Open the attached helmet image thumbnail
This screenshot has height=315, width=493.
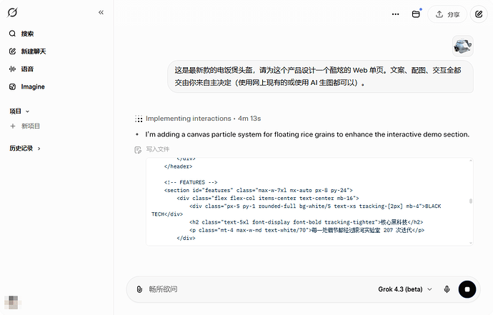(463, 46)
